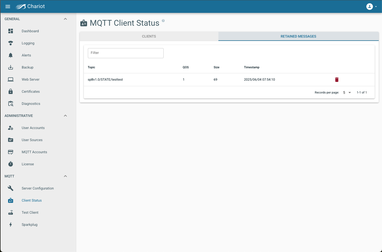Sort by Size column header
This screenshot has height=252, width=382.
[216, 67]
